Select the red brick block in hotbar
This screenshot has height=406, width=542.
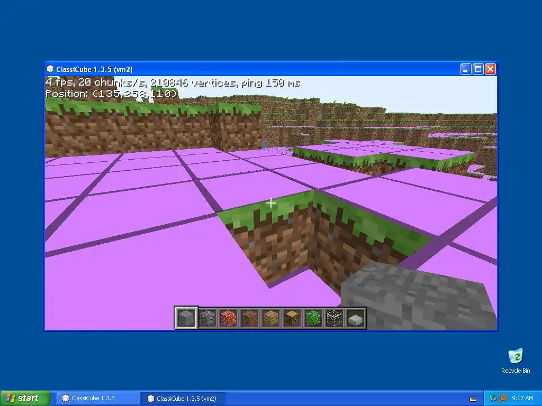point(229,318)
